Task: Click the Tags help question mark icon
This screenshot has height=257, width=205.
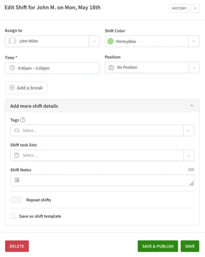Action: pos(23,120)
